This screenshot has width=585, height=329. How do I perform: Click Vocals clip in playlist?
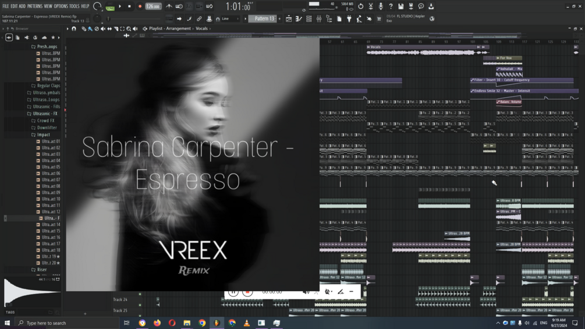423,49
